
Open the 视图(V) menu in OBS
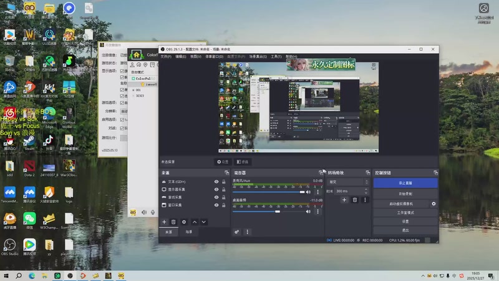[x=196, y=56]
